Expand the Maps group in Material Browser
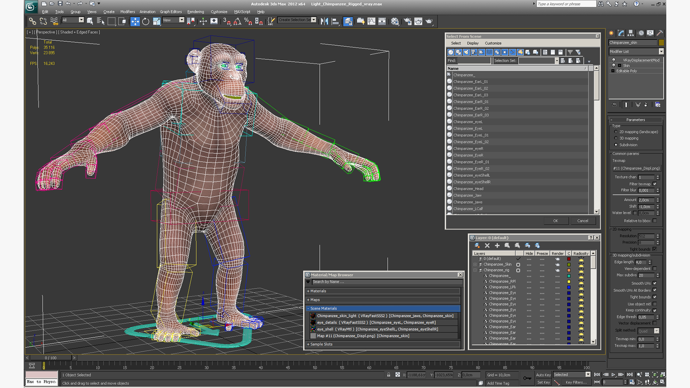The height and width of the screenshot is (388, 690). [x=314, y=300]
